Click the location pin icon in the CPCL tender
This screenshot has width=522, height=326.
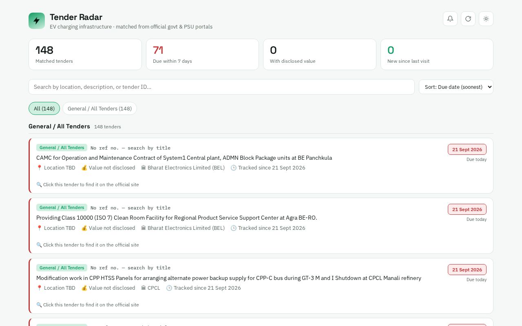[x=39, y=288]
